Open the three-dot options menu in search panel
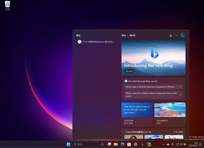This screenshot has width=204, height=148. (177, 35)
